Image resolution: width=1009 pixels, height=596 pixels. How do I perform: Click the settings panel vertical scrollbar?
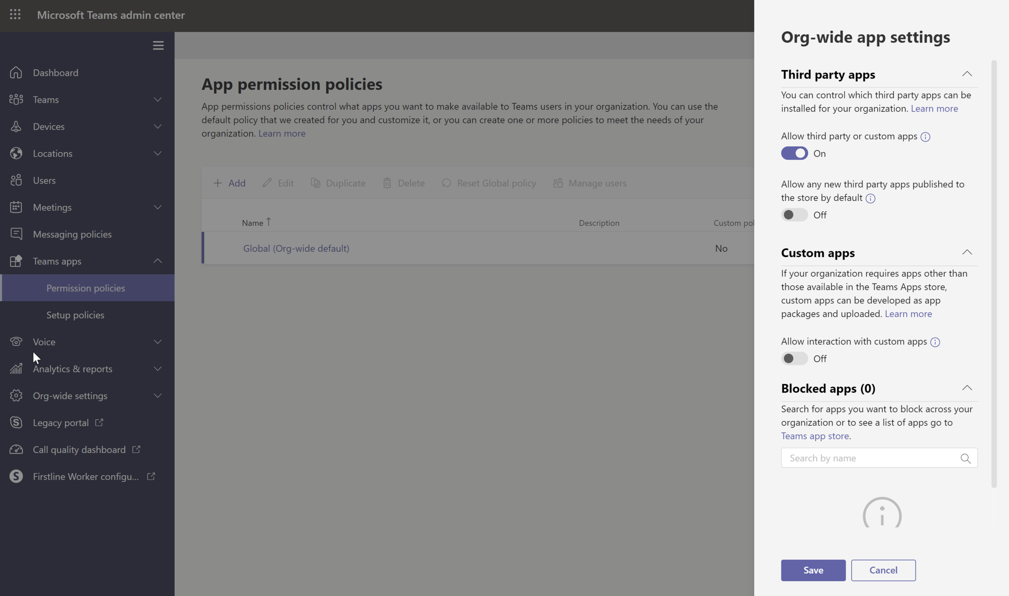[994, 274]
